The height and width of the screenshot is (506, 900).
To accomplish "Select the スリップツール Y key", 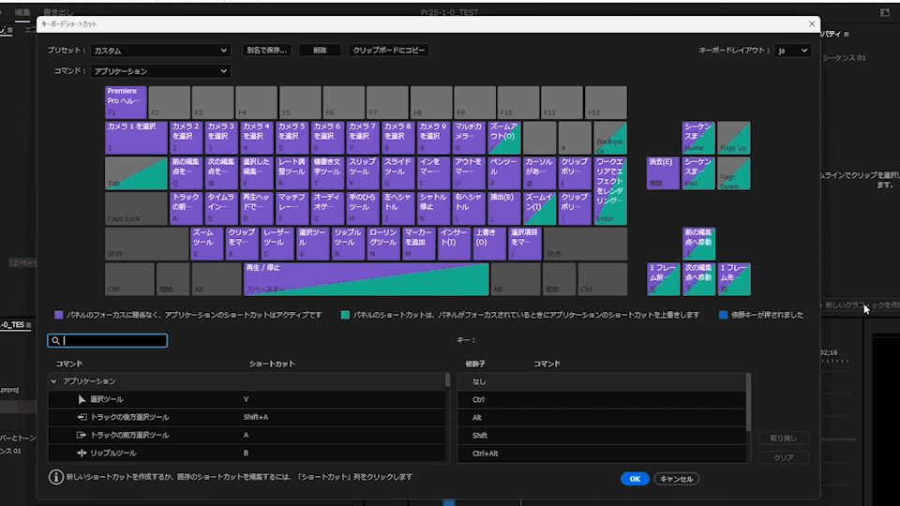I will click(363, 173).
